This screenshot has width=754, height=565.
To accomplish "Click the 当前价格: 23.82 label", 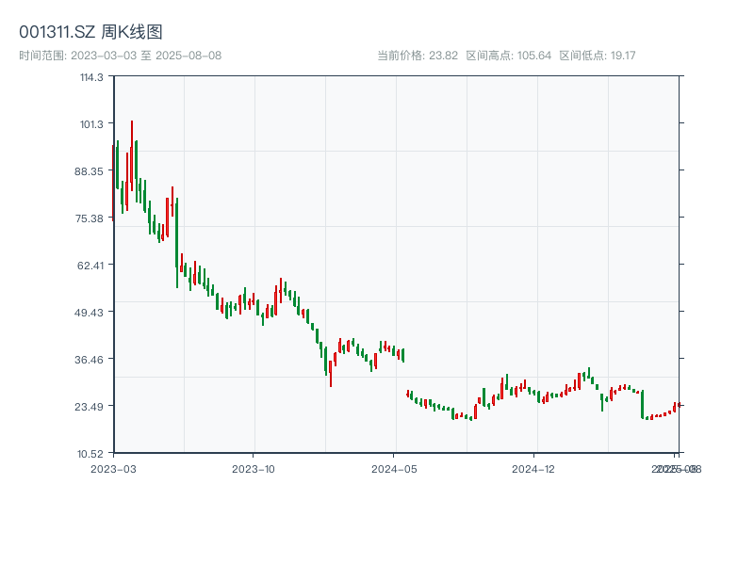I will [413, 54].
